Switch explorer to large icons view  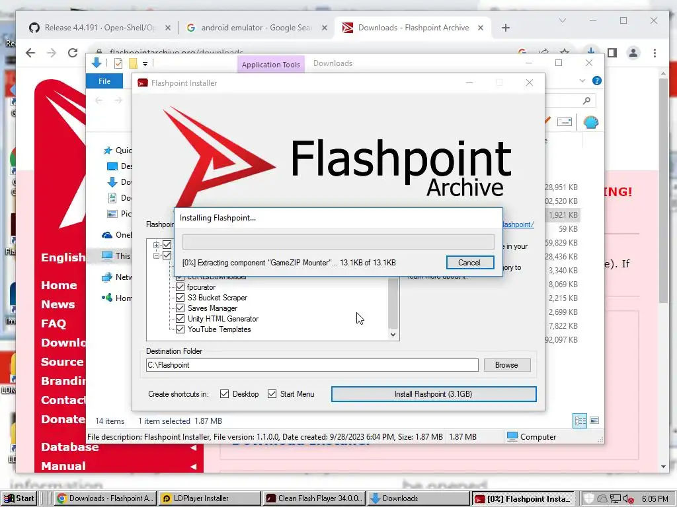(594, 421)
